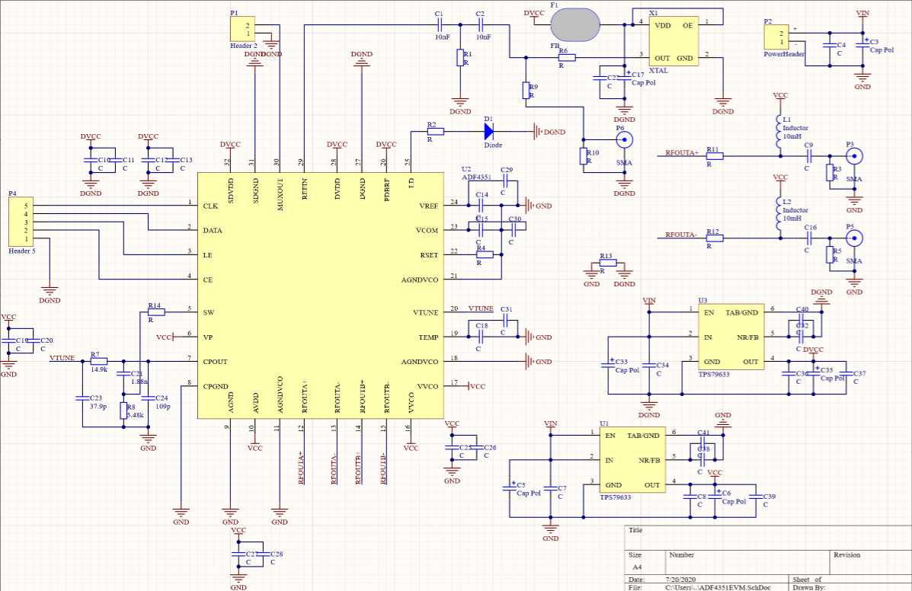
Task: Click the date 7/20/2020 in title block
Action: tap(680, 580)
